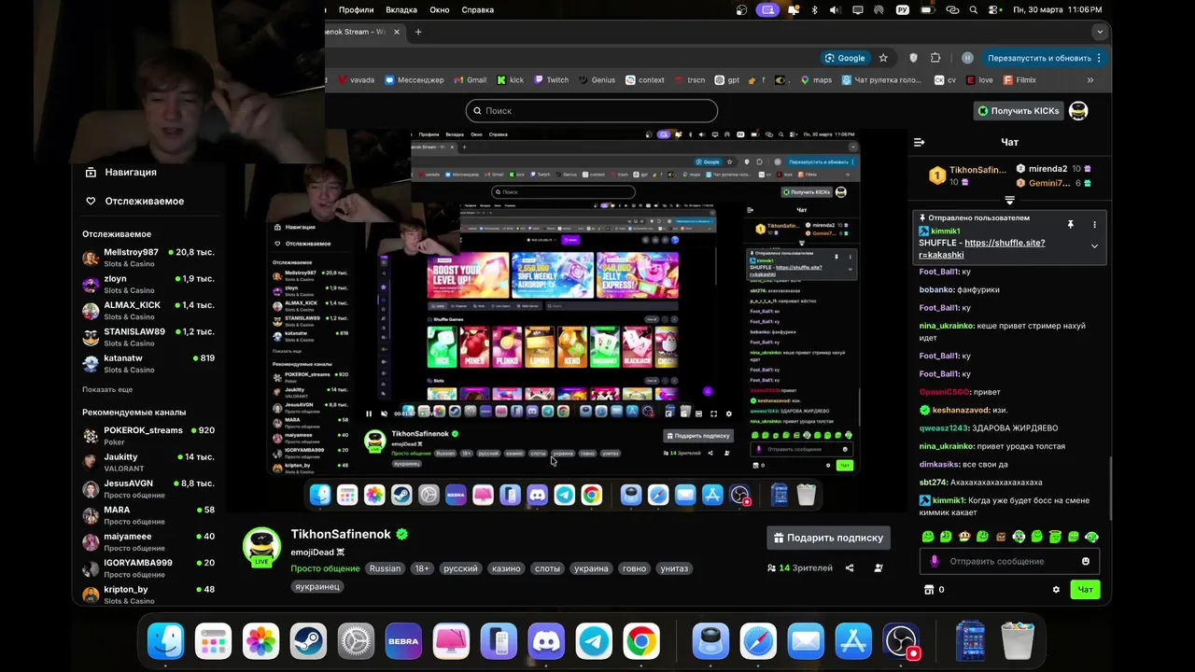Screen dimensions: 1195x672
Task: Click the purple microphone icon in chat input
Action: 935,561
